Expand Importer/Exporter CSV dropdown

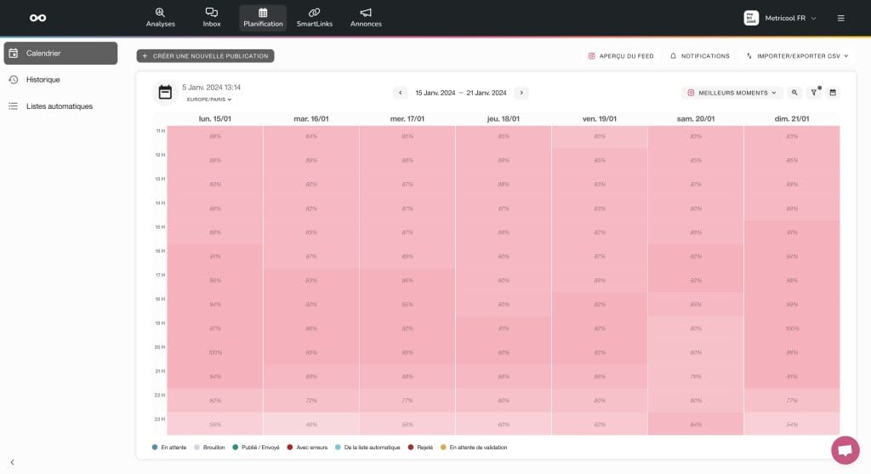[797, 56]
